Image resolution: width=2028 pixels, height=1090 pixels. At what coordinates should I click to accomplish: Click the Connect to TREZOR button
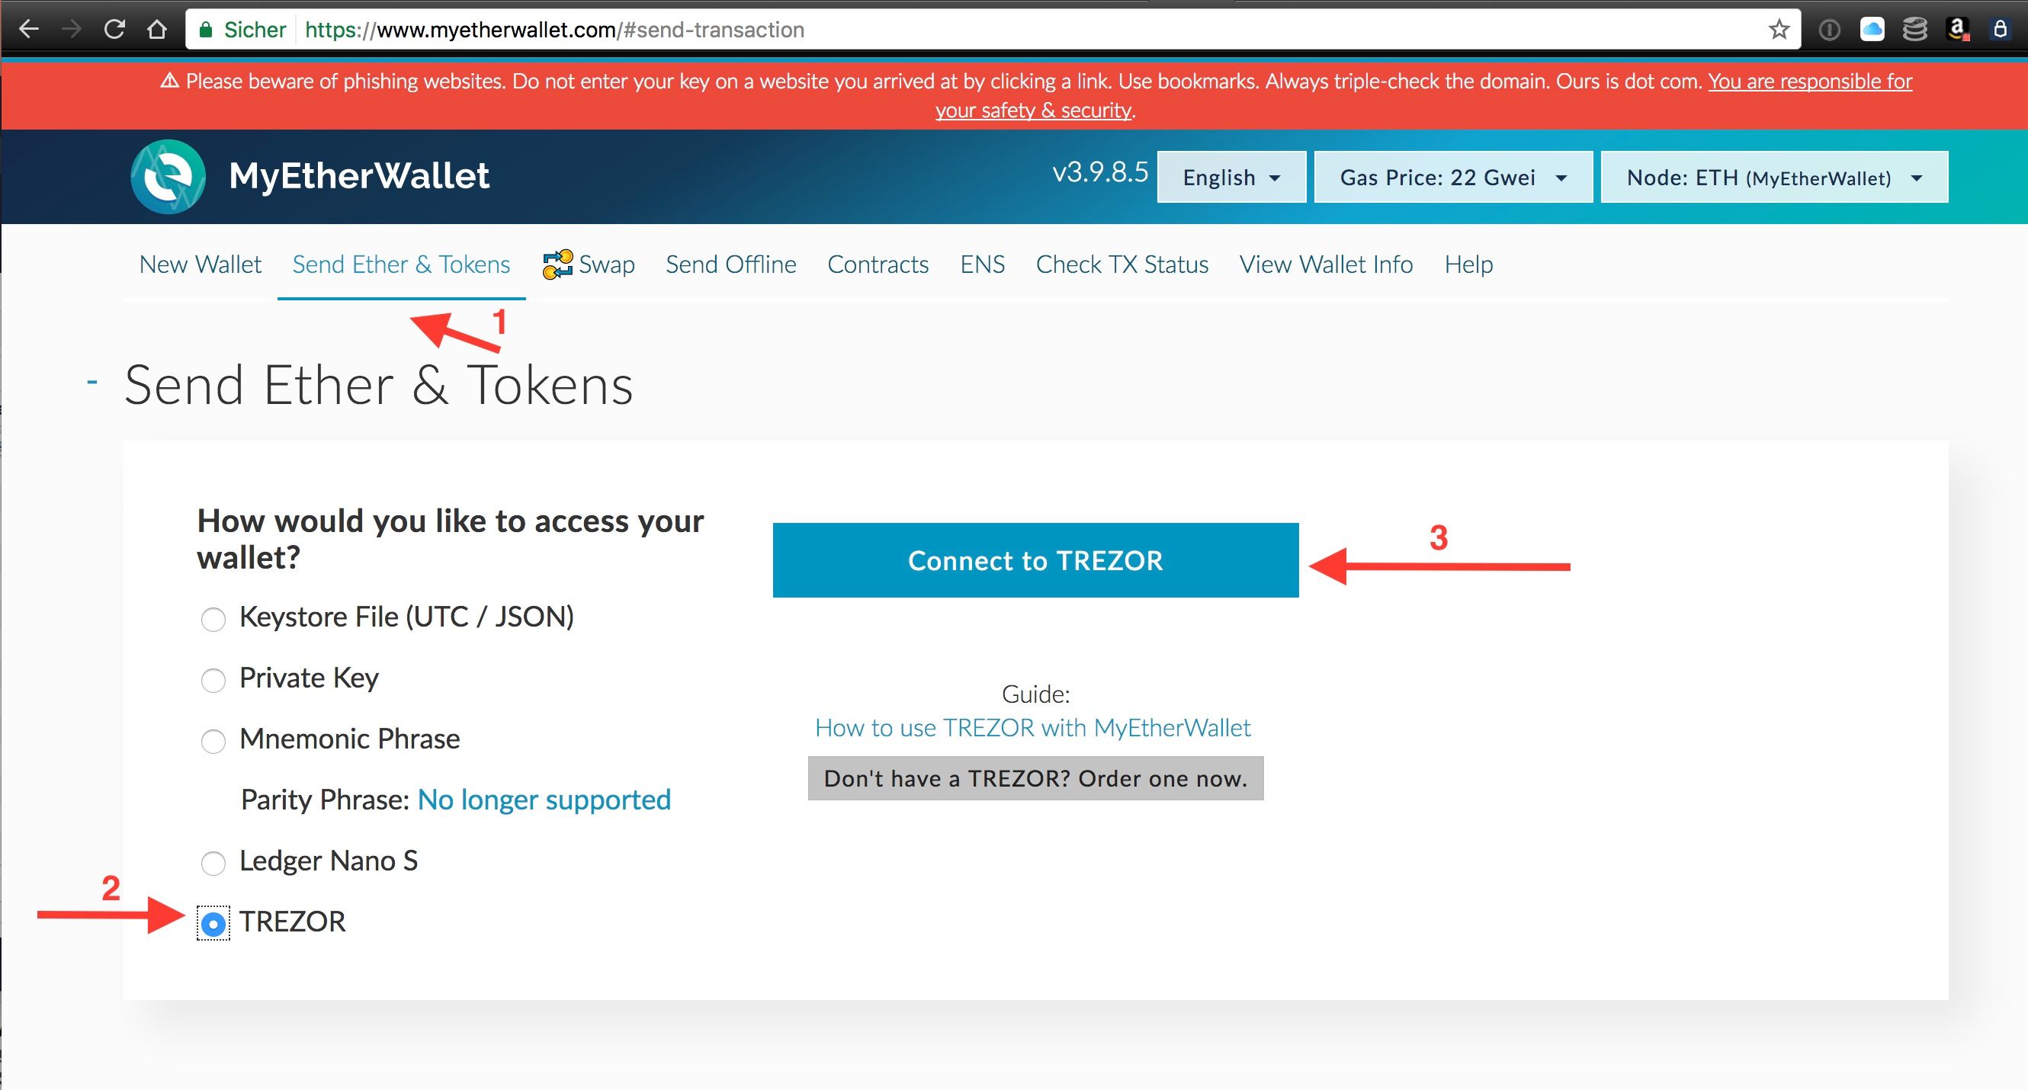coord(1036,561)
